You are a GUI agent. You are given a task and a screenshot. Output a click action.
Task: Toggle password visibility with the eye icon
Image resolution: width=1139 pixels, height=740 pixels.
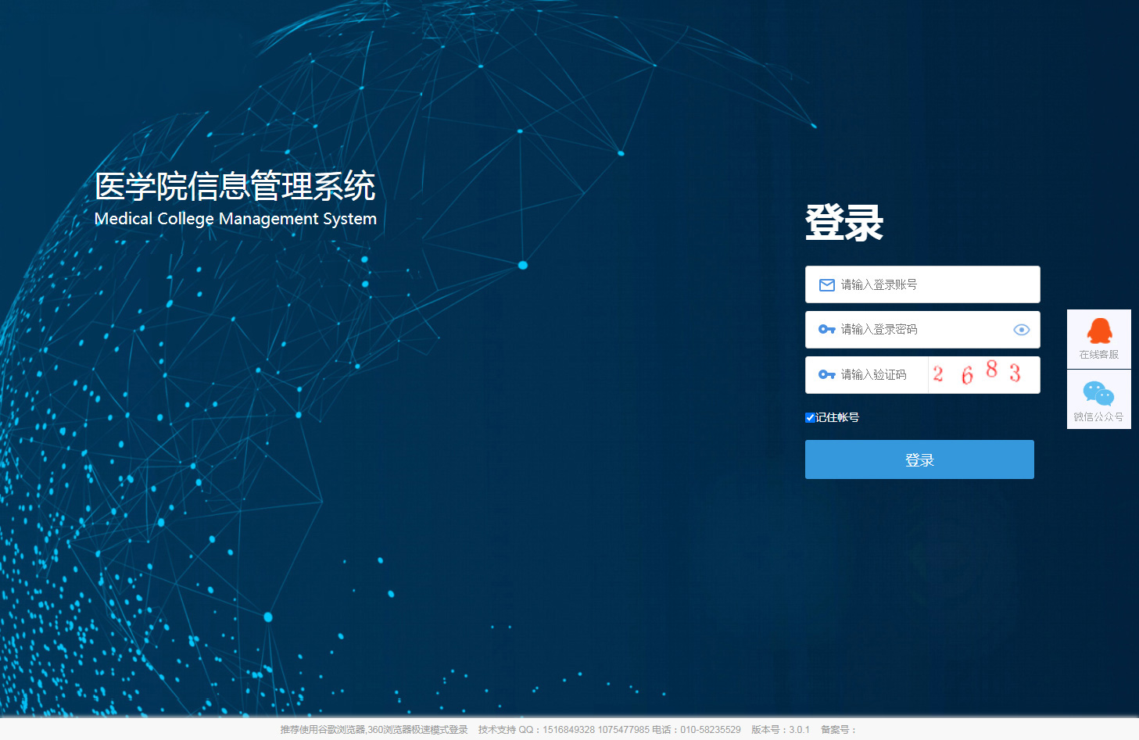tap(1021, 330)
